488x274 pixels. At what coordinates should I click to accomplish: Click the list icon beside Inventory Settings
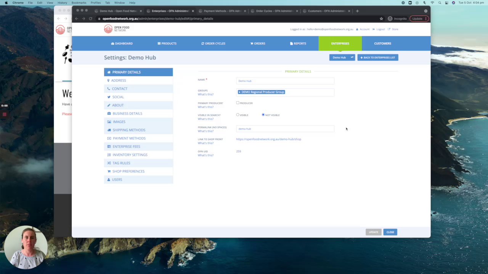tap(109, 155)
